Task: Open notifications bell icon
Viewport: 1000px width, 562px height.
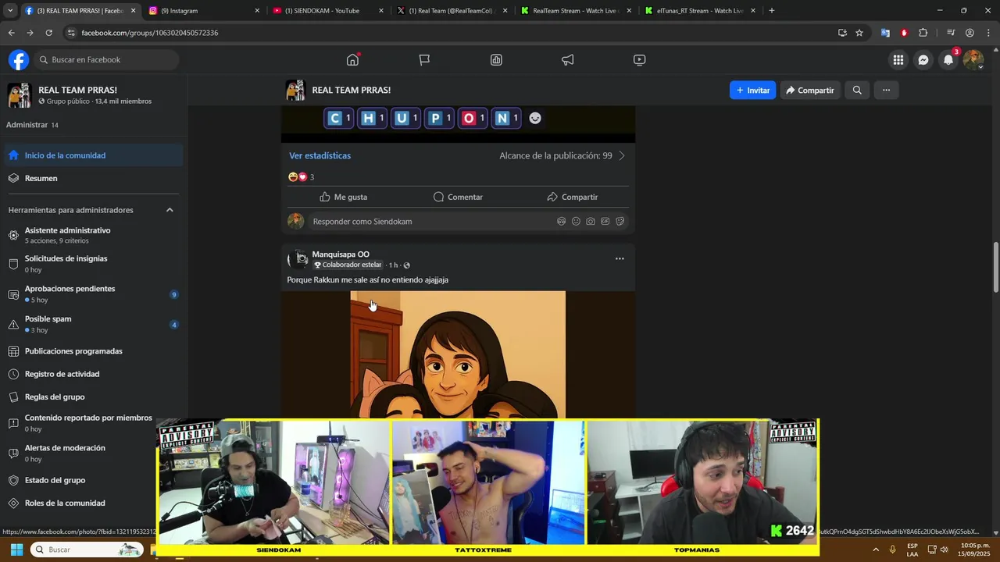Action: tap(948, 59)
